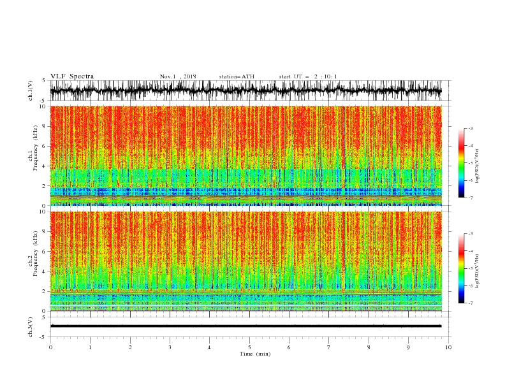
Task: Click the log(PSD) label beside the ch.2 color bar
Action: click(x=478, y=271)
